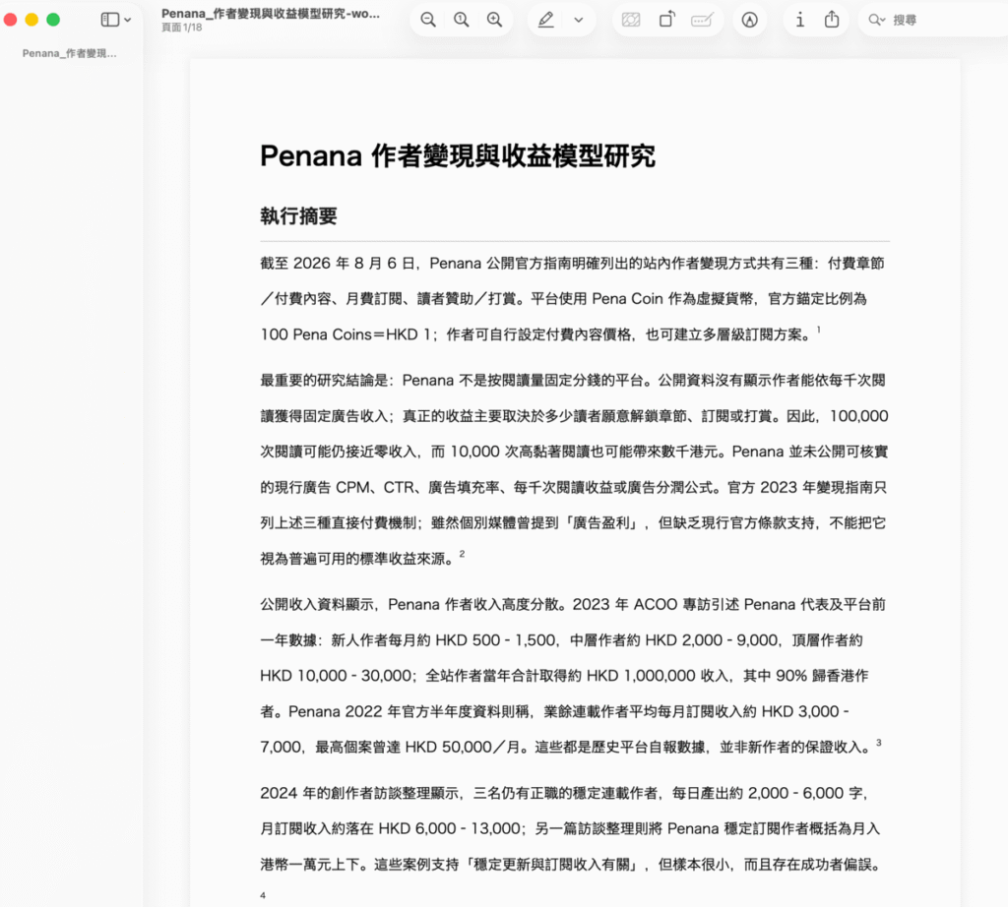Screen dimensions: 1008x907
Task: Click the heading Penana 作者變現與收益模型研究
Action: coord(458,156)
